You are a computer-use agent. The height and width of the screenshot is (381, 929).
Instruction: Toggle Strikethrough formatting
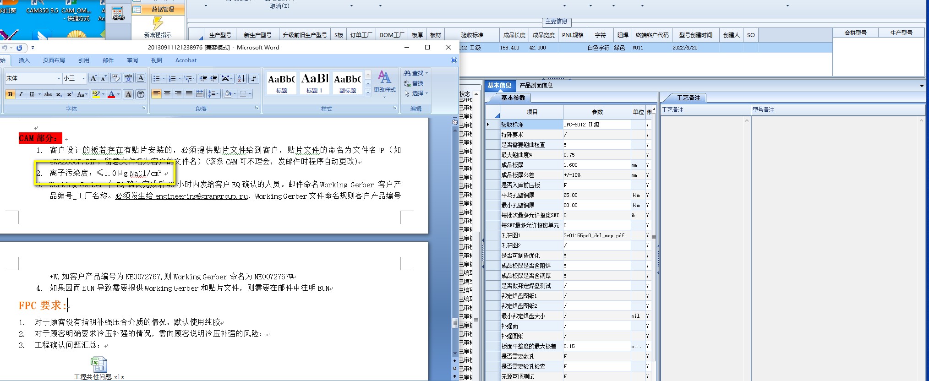pos(48,94)
